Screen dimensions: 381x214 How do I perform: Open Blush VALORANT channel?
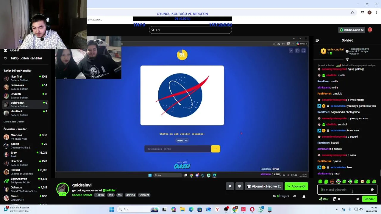tap(25, 198)
